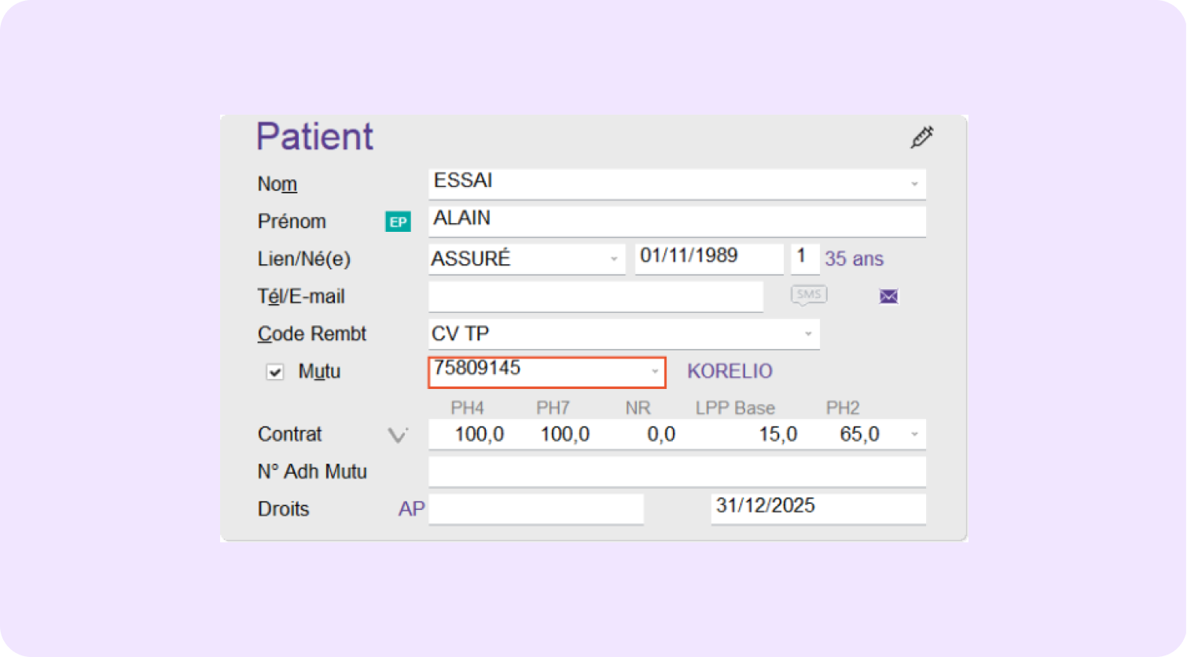Uncheck the Mutu checkbox
This screenshot has width=1187, height=657.
click(x=274, y=371)
